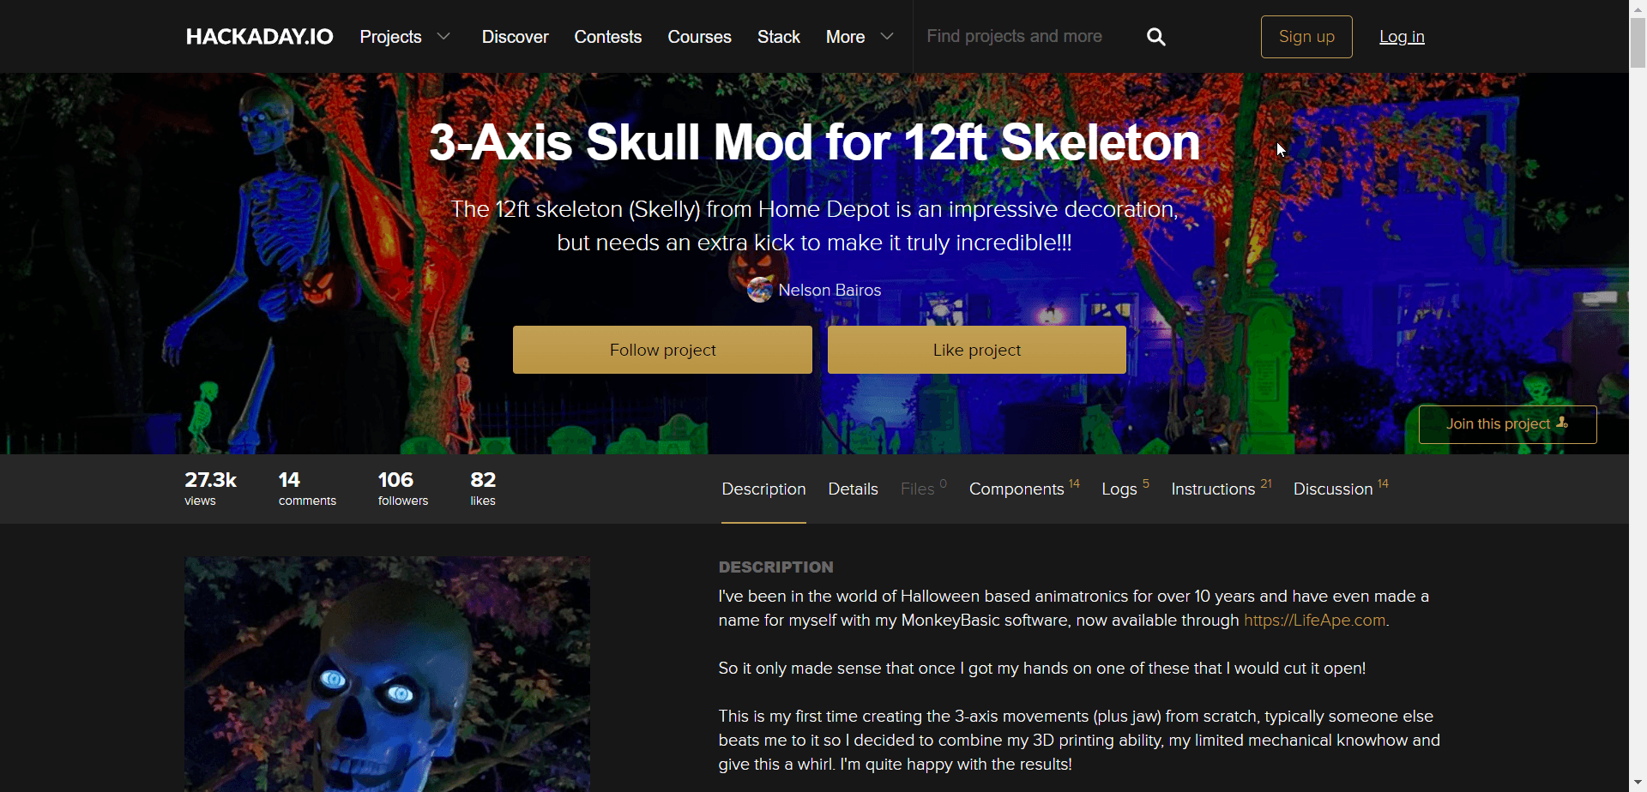1647x792 pixels.
Task: Click the scrollbar down arrow
Action: (x=1638, y=783)
